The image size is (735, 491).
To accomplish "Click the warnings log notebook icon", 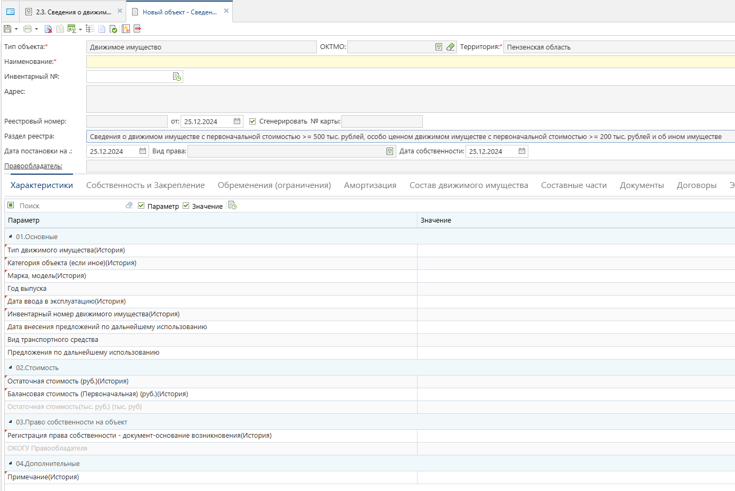I will point(126,29).
